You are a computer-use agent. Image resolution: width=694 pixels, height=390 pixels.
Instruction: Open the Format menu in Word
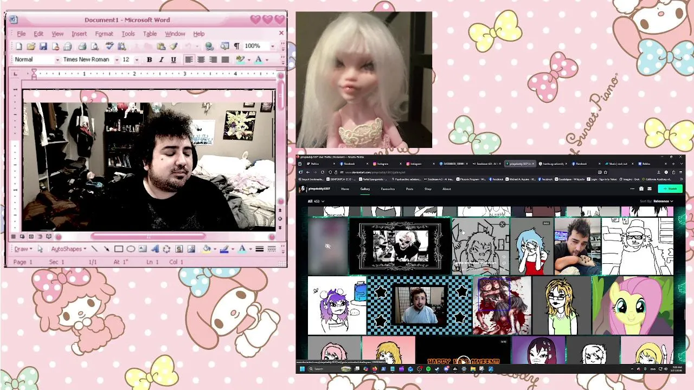coord(104,34)
